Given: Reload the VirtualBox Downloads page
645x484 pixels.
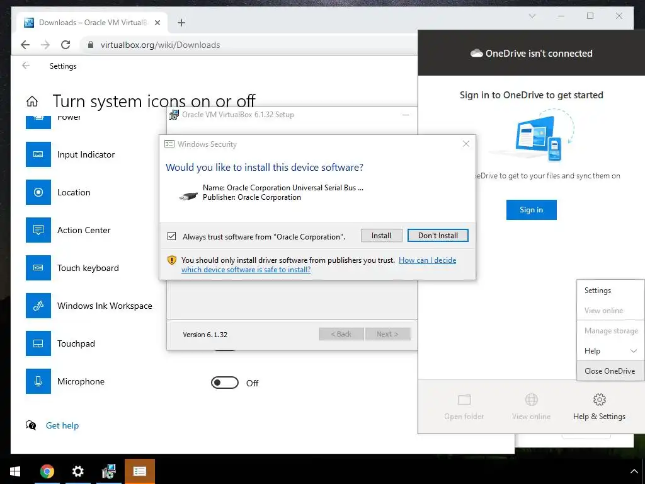Looking at the screenshot, I should coord(66,45).
